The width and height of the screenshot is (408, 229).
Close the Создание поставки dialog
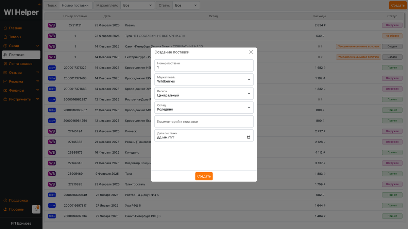point(251,52)
